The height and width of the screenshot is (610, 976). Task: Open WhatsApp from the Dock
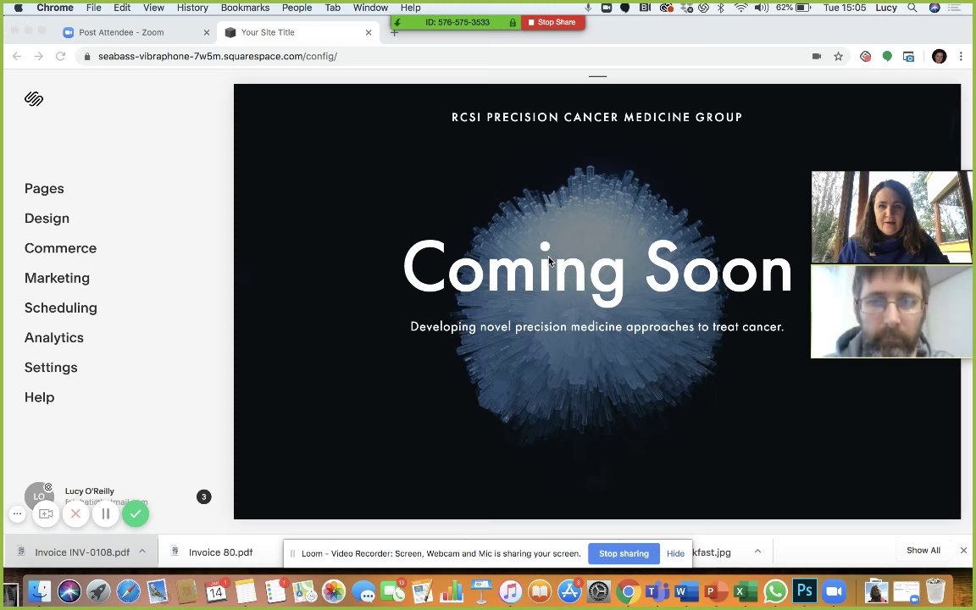click(x=775, y=591)
